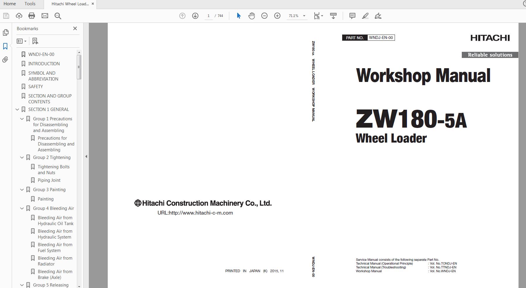The height and width of the screenshot is (288, 526).
Task: Collapse the SECTION 1 GENERAL bookmark
Action: pyautogui.click(x=17, y=109)
